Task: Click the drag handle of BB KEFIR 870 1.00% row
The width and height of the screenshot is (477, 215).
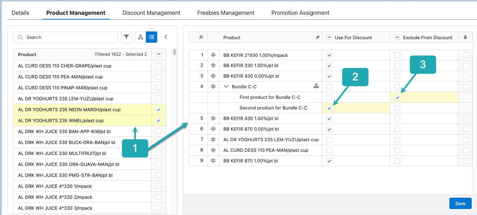Action: click(213, 160)
